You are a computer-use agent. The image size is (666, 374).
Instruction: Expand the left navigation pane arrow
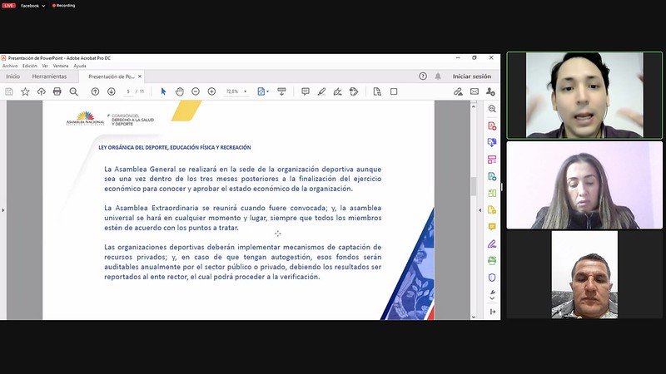click(3, 210)
